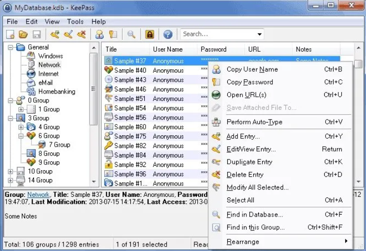Viewport: 366px width, 251px height.
Task: Click the group tree vertical scrollbar thumb
Action: pyautogui.click(x=93, y=89)
